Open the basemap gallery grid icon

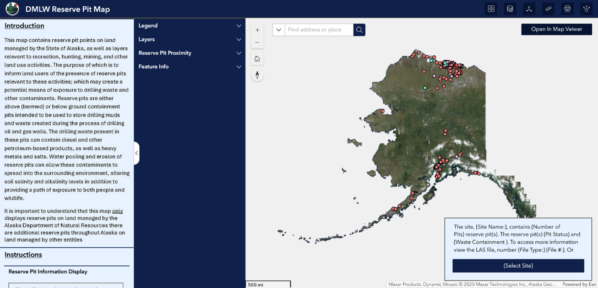491,9
